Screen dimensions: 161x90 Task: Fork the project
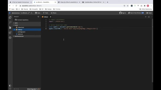(x=46, y=13)
